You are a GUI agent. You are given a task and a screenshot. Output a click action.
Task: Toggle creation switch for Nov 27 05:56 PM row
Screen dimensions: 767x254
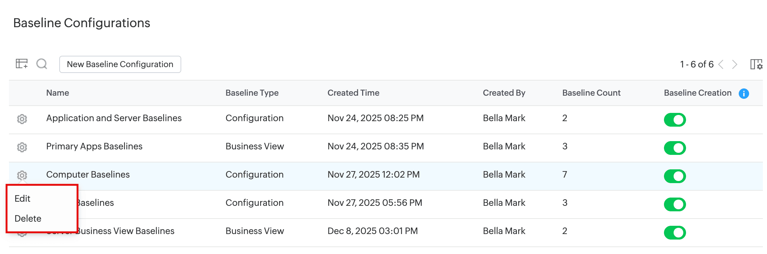click(675, 204)
